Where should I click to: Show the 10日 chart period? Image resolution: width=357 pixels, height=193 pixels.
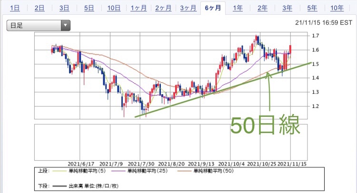tap(114, 8)
